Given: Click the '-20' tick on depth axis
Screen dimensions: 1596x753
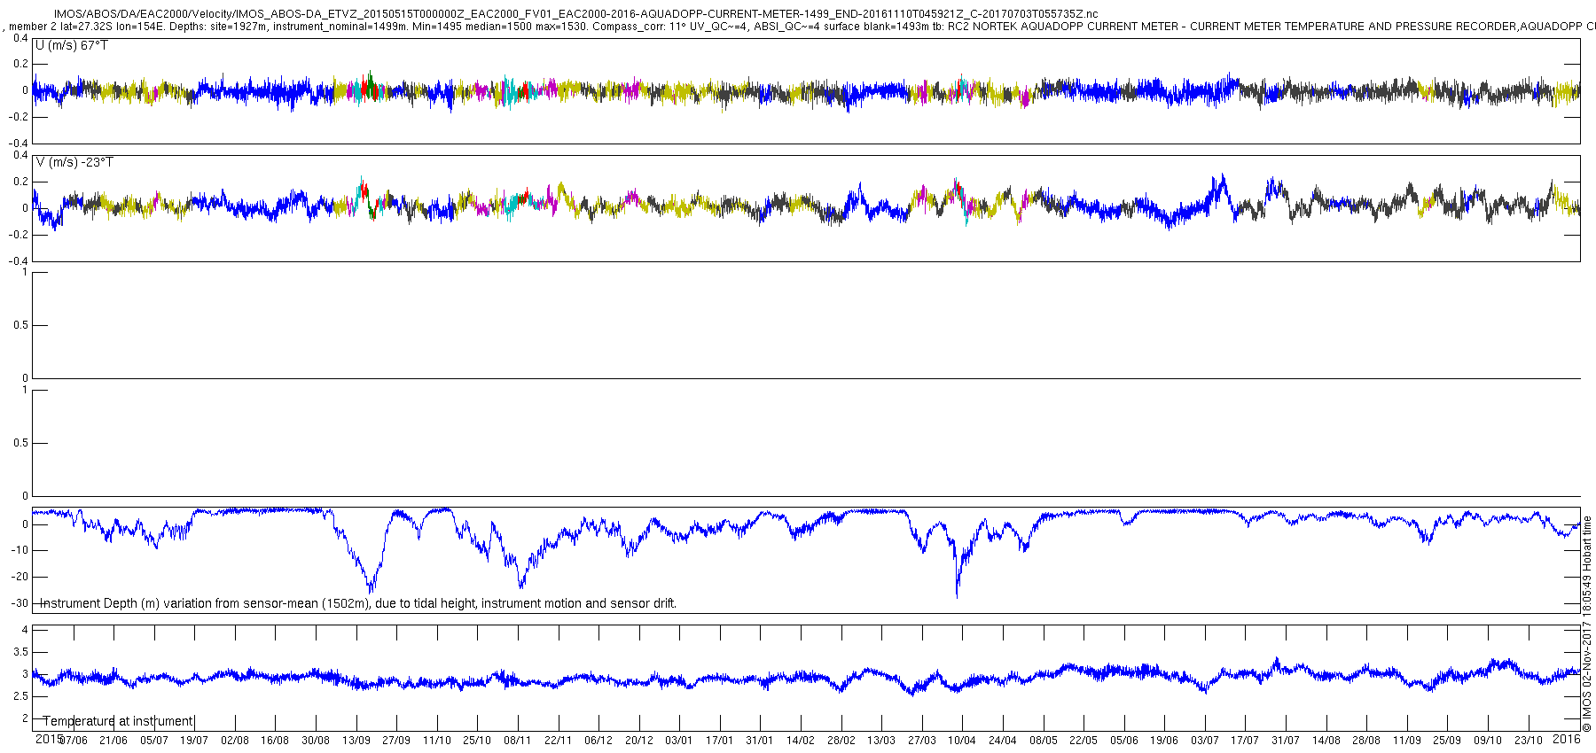Looking at the screenshot, I should (x=19, y=577).
